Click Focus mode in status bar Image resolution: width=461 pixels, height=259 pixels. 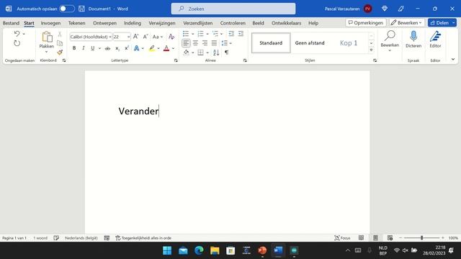point(342,238)
